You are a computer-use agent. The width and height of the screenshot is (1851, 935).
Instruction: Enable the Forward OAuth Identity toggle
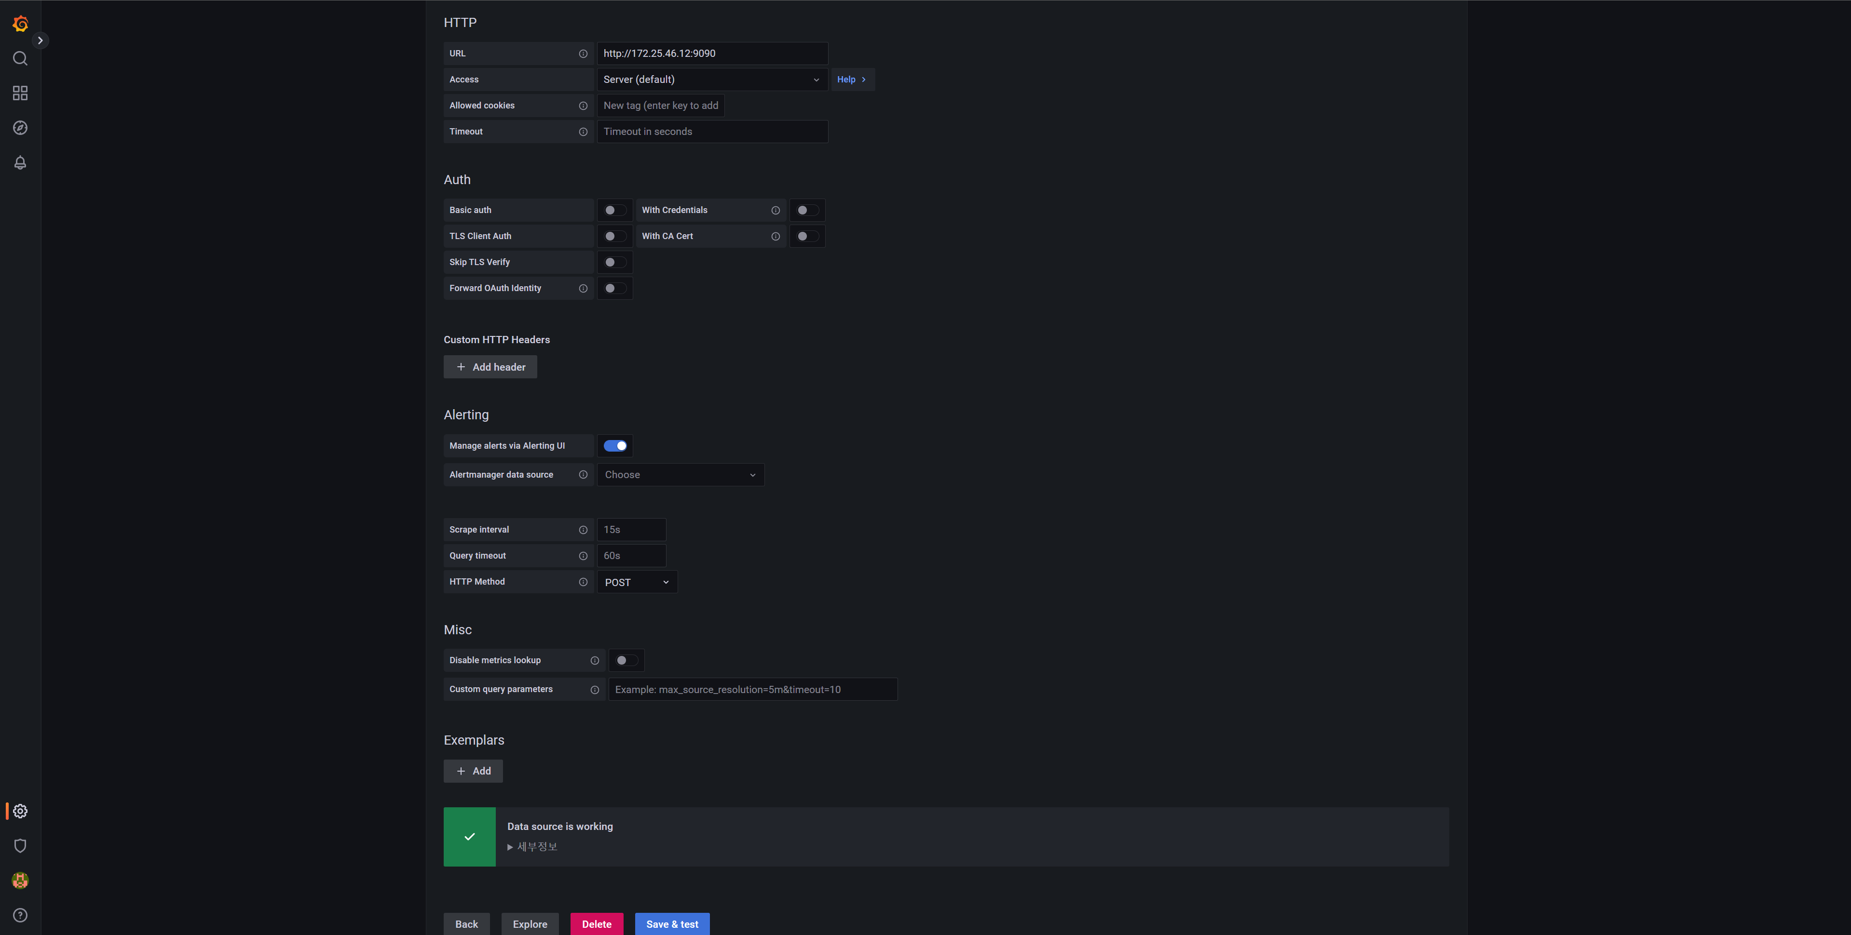tap(615, 288)
